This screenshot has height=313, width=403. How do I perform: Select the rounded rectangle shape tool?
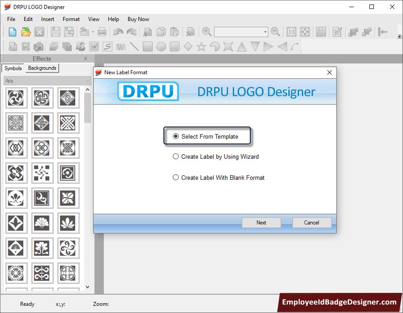click(175, 47)
